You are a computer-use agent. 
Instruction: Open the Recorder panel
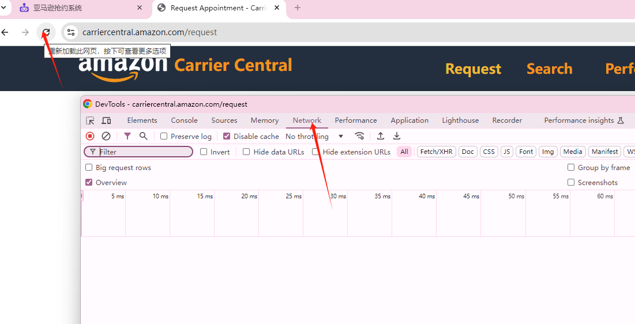(x=507, y=120)
